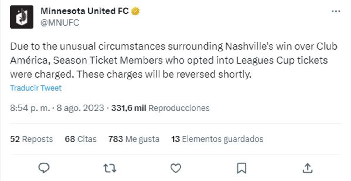Click the word Reproducciones beside the view count
This screenshot has width=351, height=181.
click(179, 108)
